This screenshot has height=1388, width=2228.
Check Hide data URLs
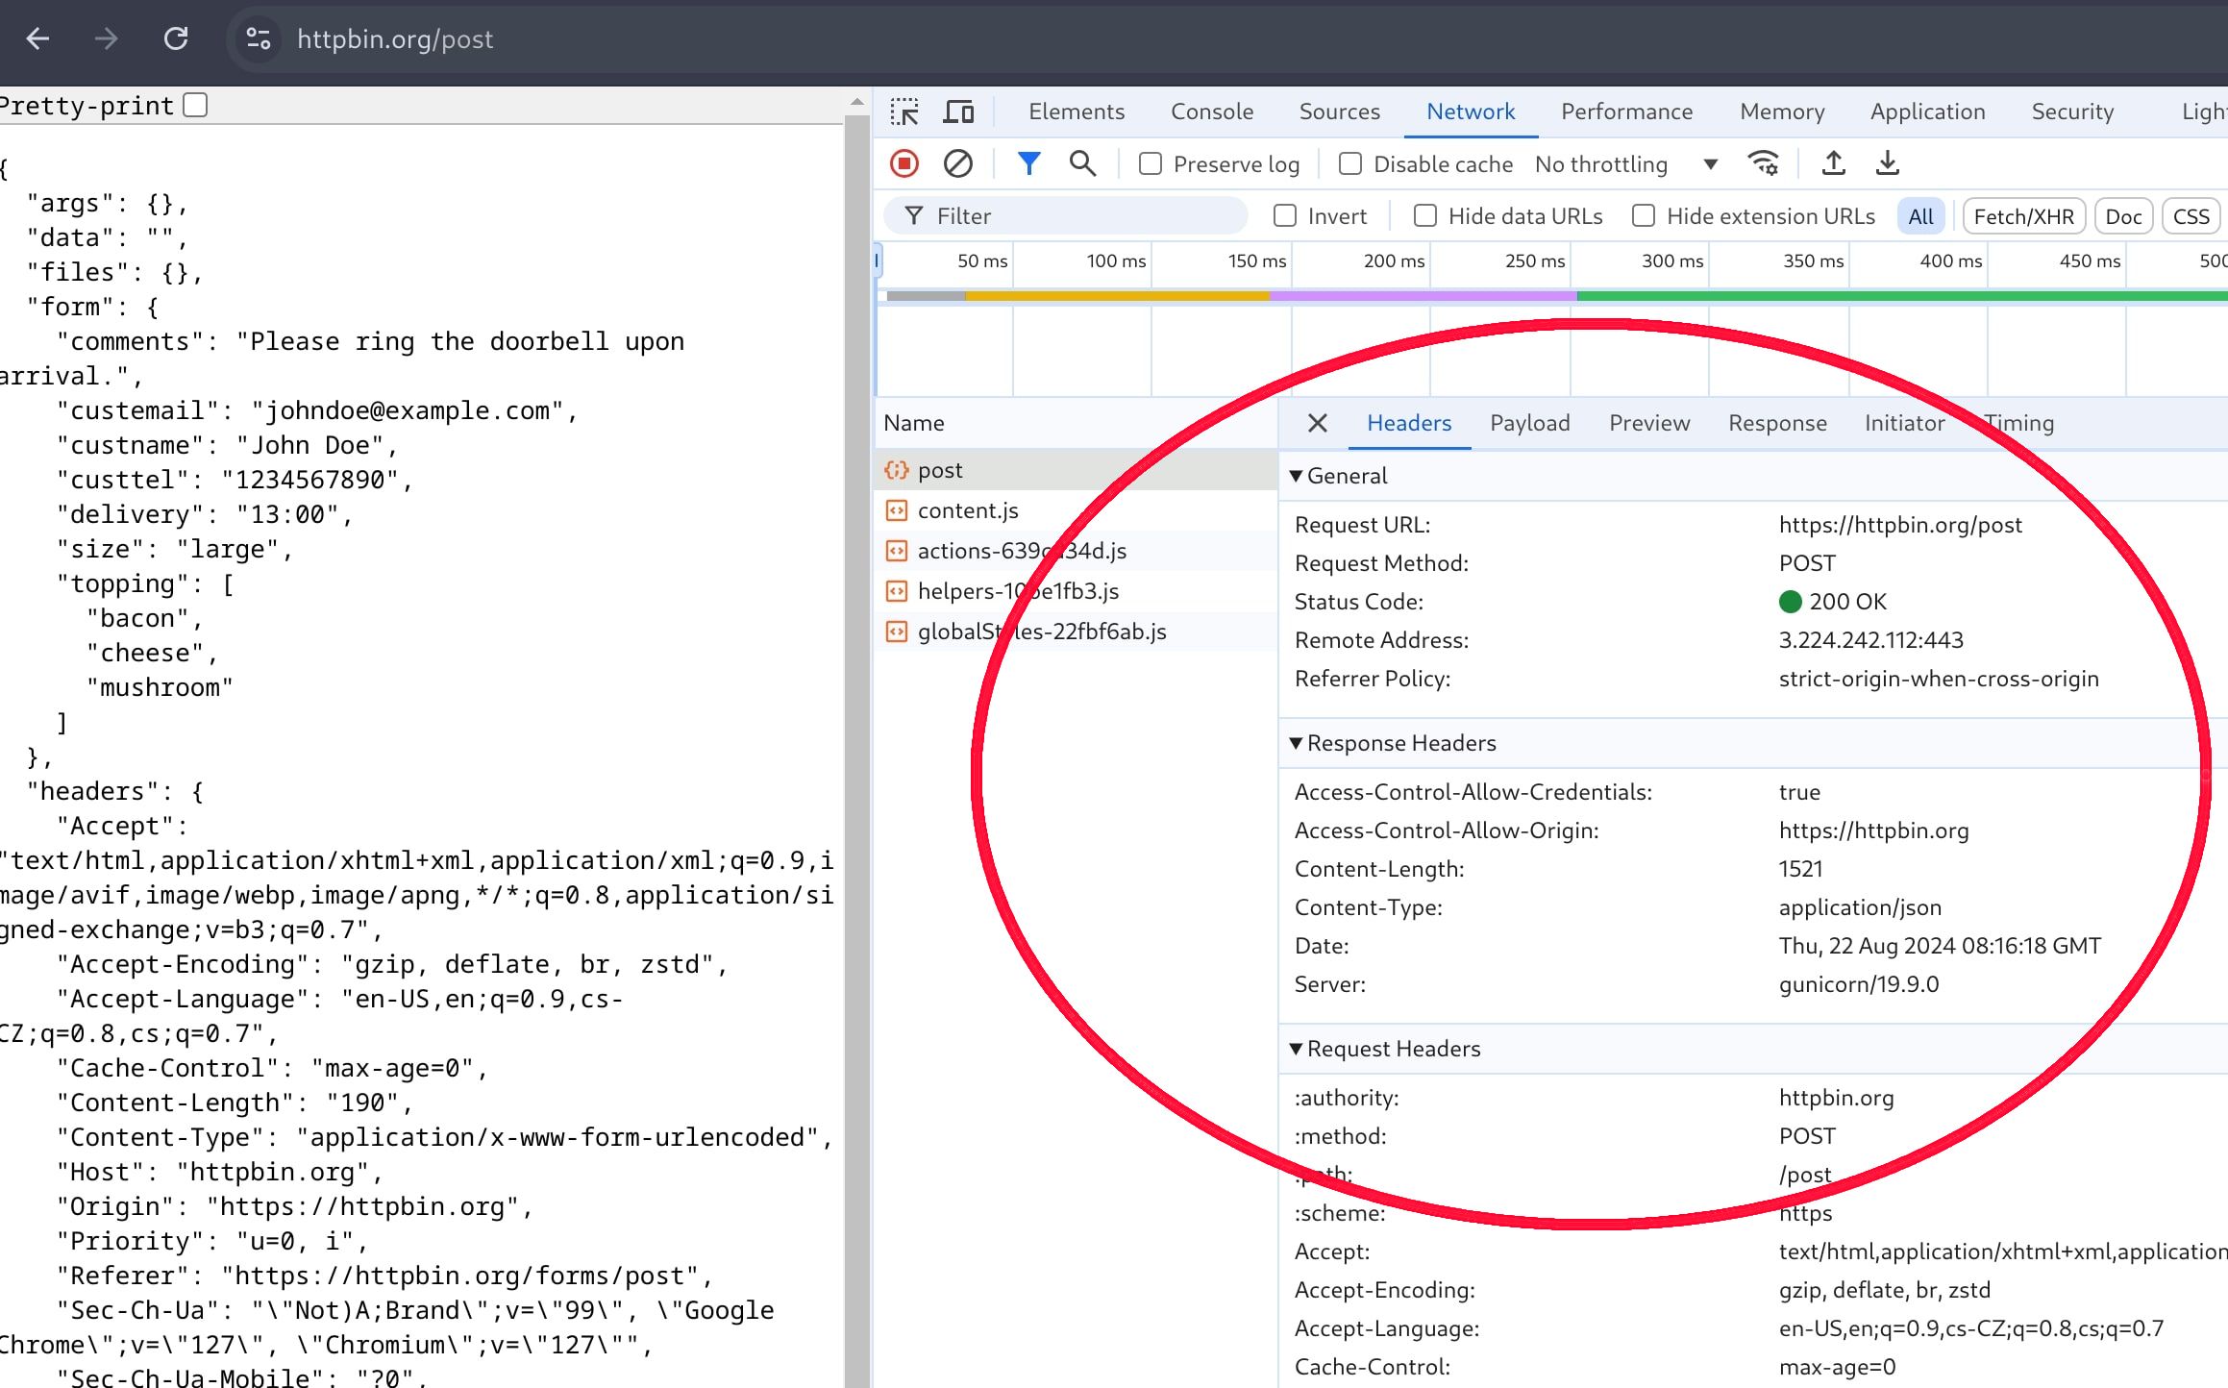[1425, 216]
